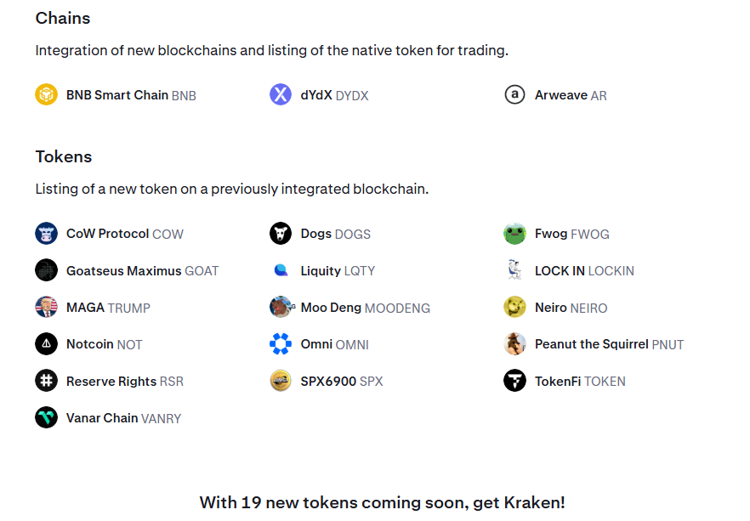Screen dimensions: 750x521
Task: Select the SPX6900 SPX token name
Action: [x=341, y=382]
